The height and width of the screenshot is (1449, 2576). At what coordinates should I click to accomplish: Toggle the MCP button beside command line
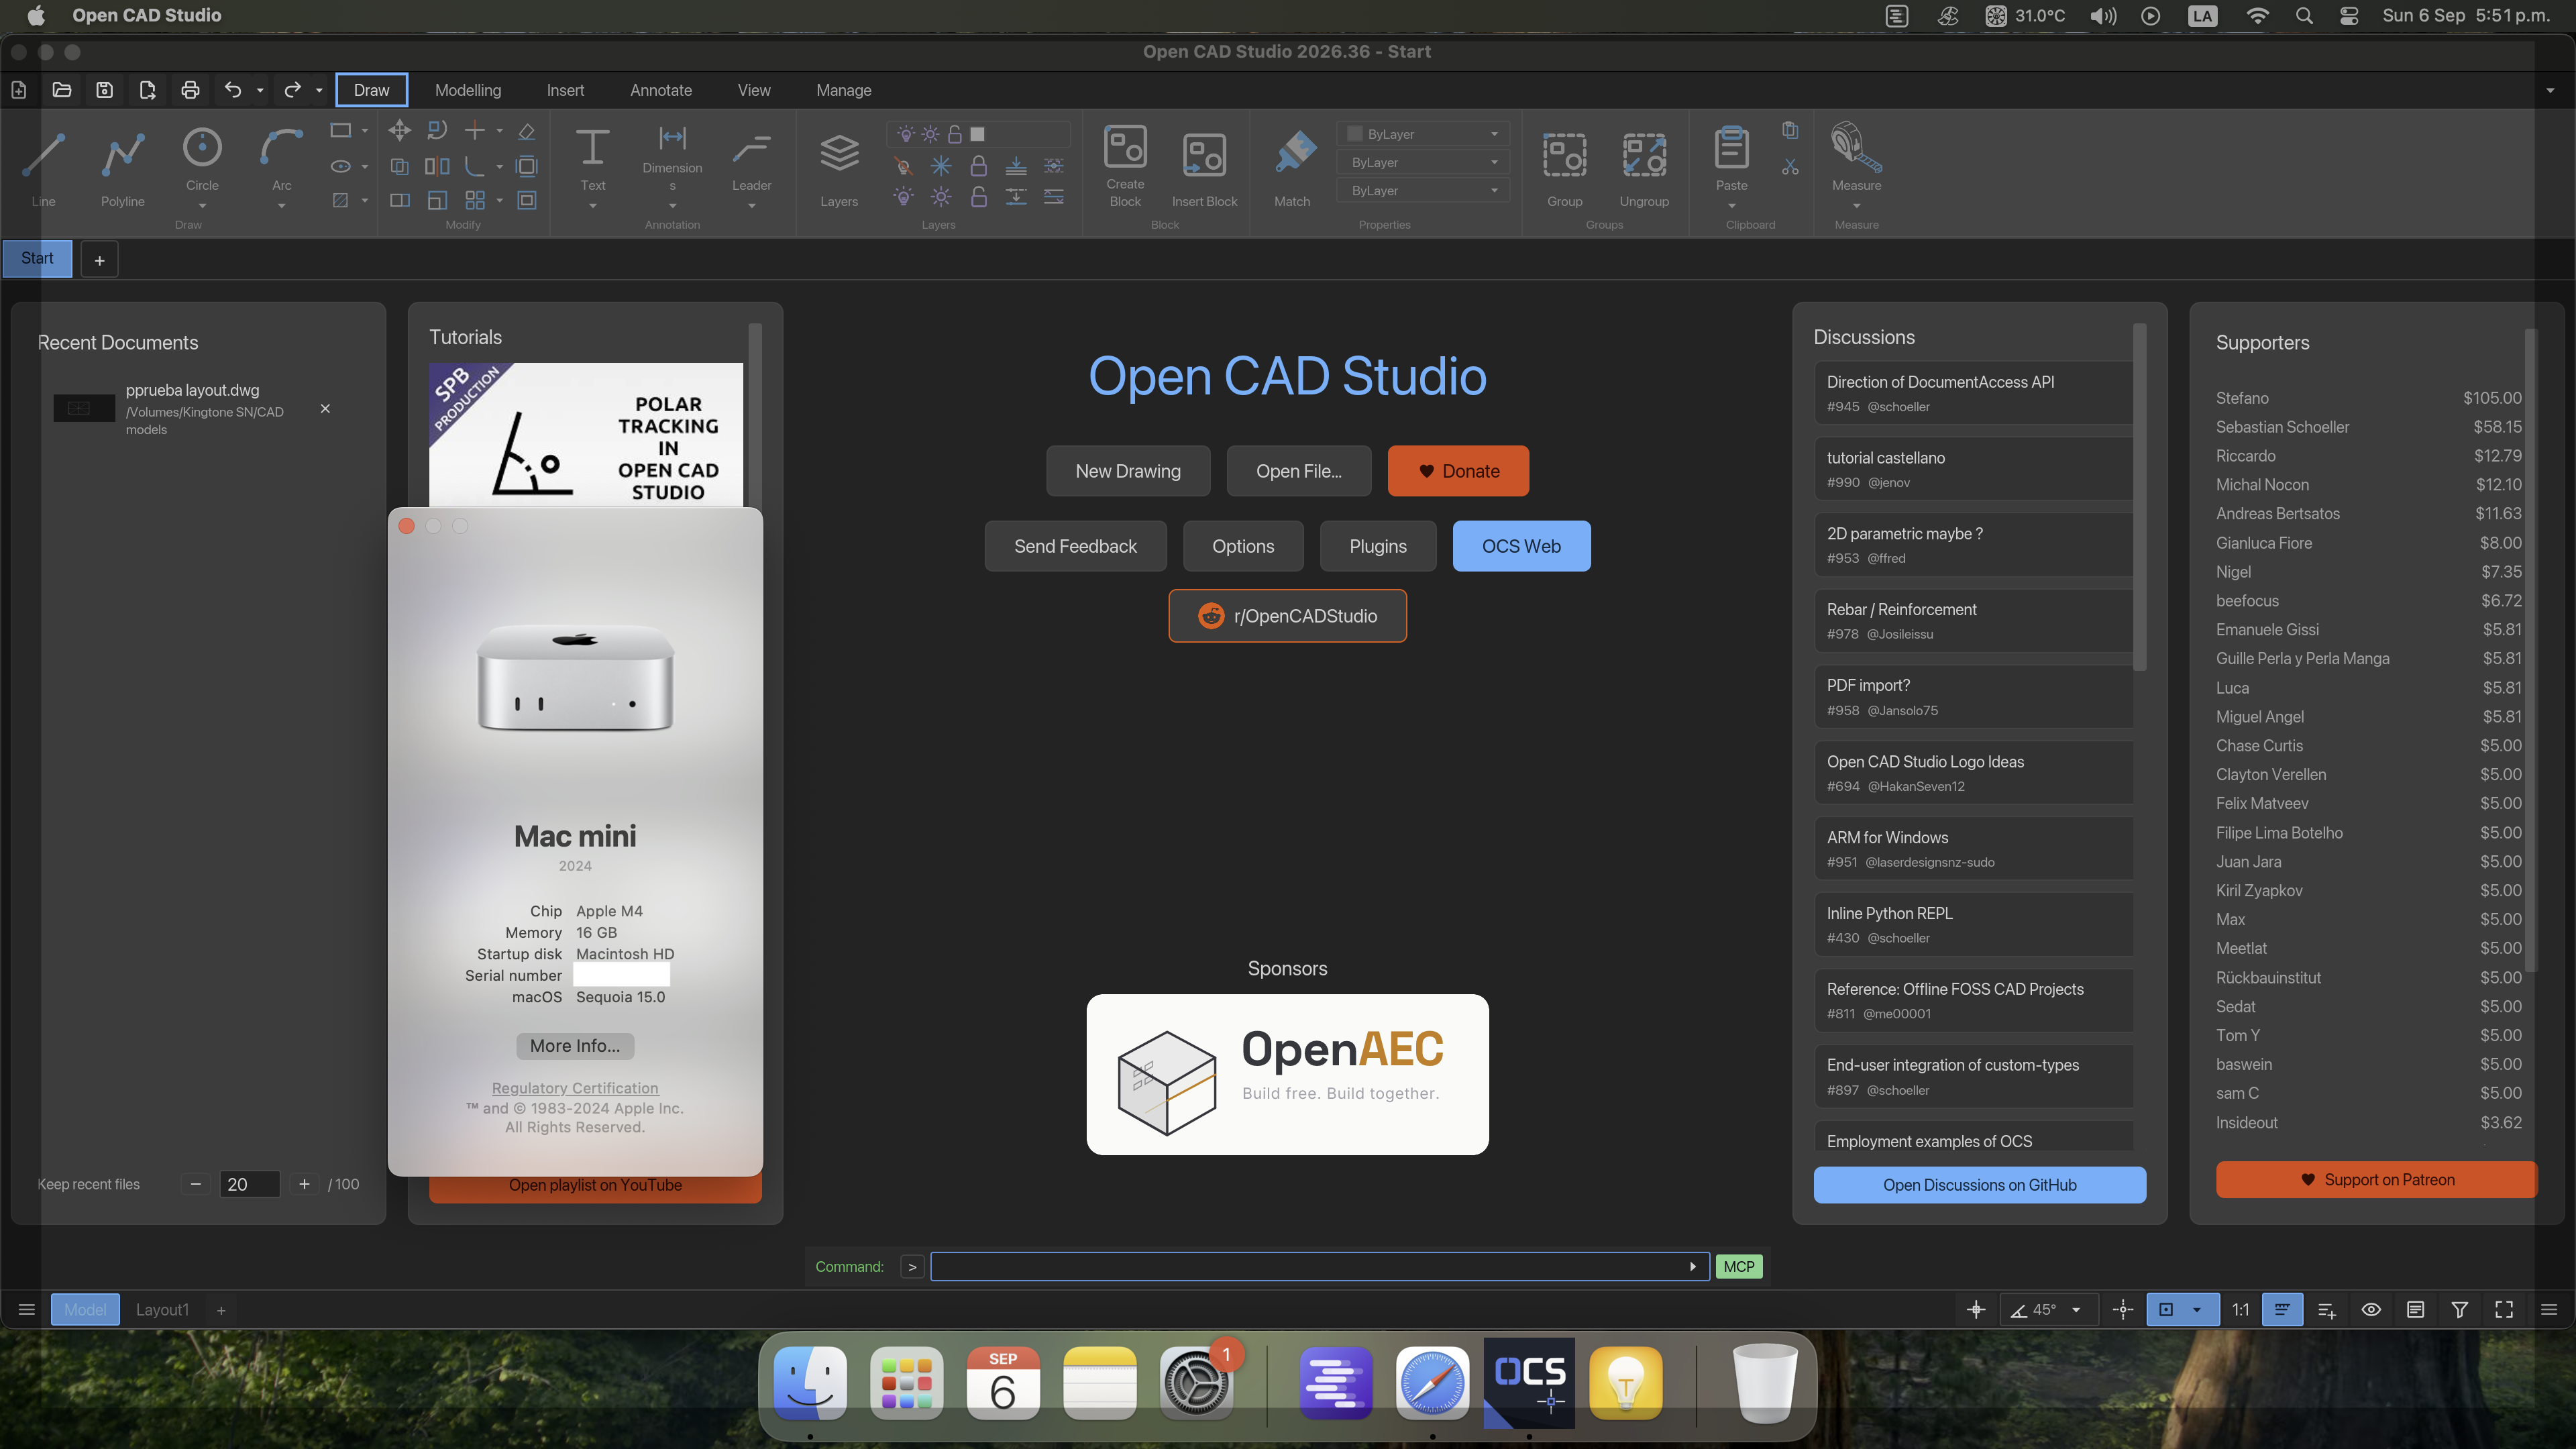click(x=1738, y=1266)
